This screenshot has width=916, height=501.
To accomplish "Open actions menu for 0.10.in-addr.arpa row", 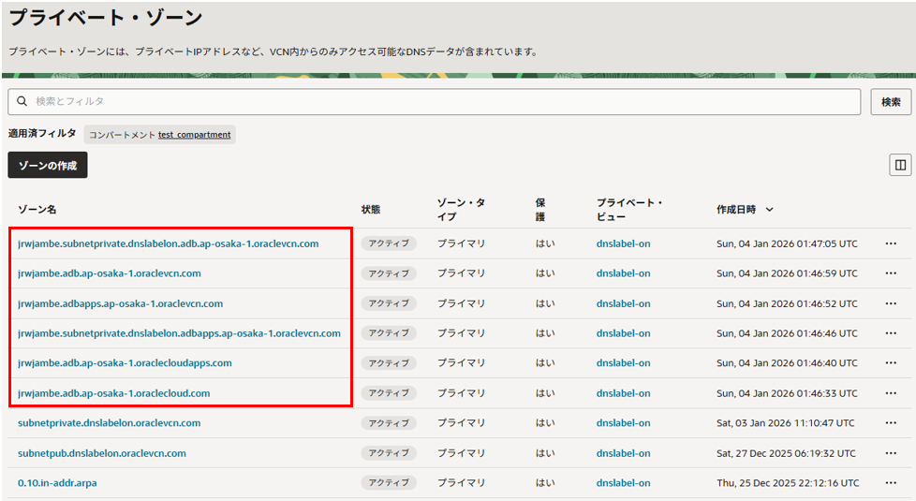I will [x=891, y=483].
